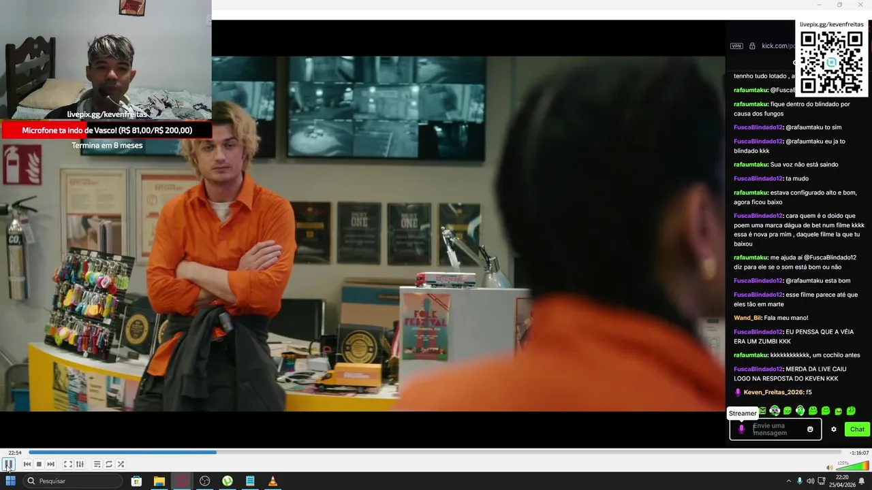The height and width of the screenshot is (490, 872).
Task: Set VLC volume on the 125% slider
Action: [x=852, y=465]
